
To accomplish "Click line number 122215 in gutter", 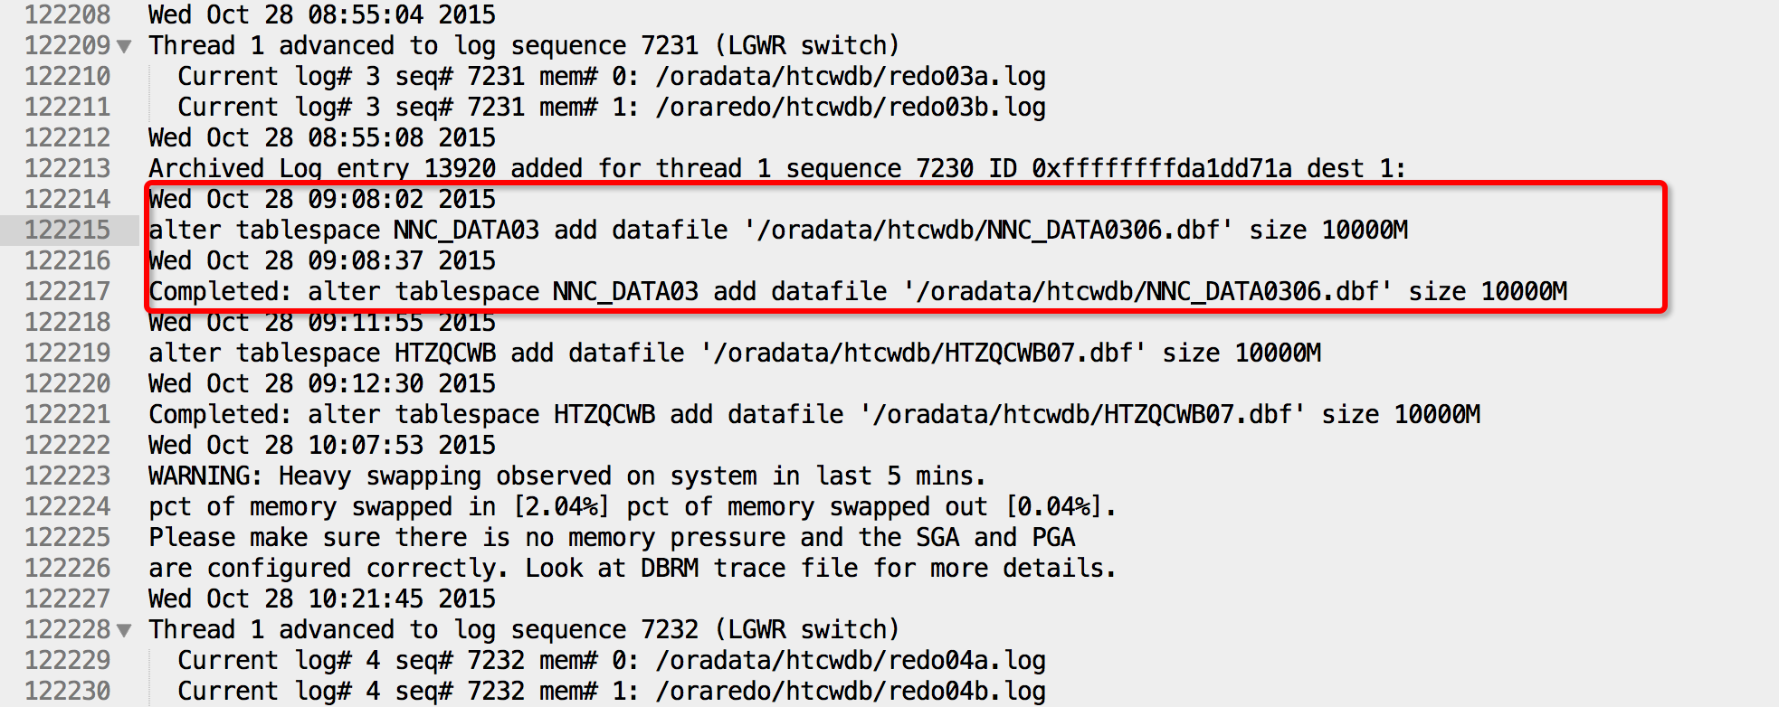I will pyautogui.click(x=67, y=230).
